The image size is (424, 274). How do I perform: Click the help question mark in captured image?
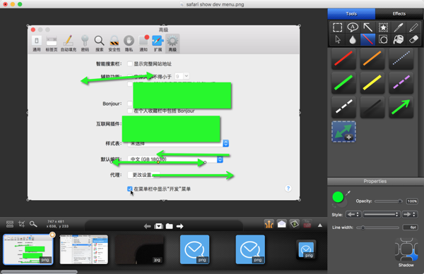(x=288, y=188)
